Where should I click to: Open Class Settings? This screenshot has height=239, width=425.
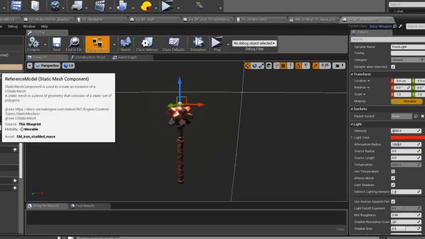[x=147, y=44]
